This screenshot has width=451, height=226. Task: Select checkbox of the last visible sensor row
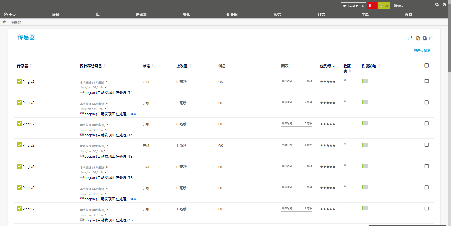point(426,209)
